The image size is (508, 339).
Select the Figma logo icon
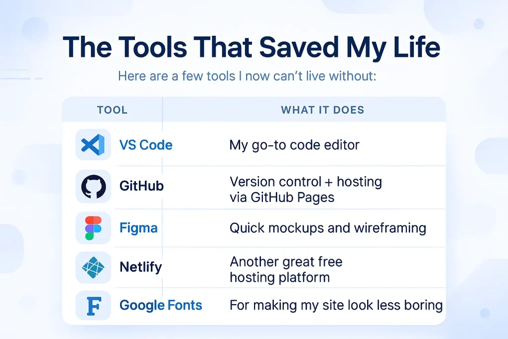[x=93, y=228]
